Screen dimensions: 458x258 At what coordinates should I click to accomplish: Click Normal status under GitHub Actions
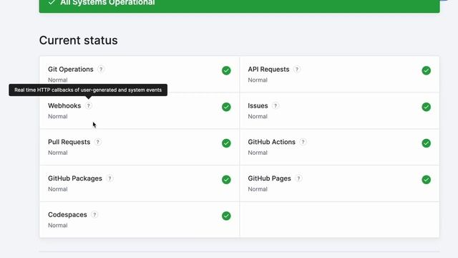[x=258, y=153]
